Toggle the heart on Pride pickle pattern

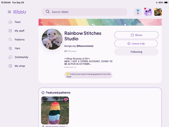tap(66, 100)
